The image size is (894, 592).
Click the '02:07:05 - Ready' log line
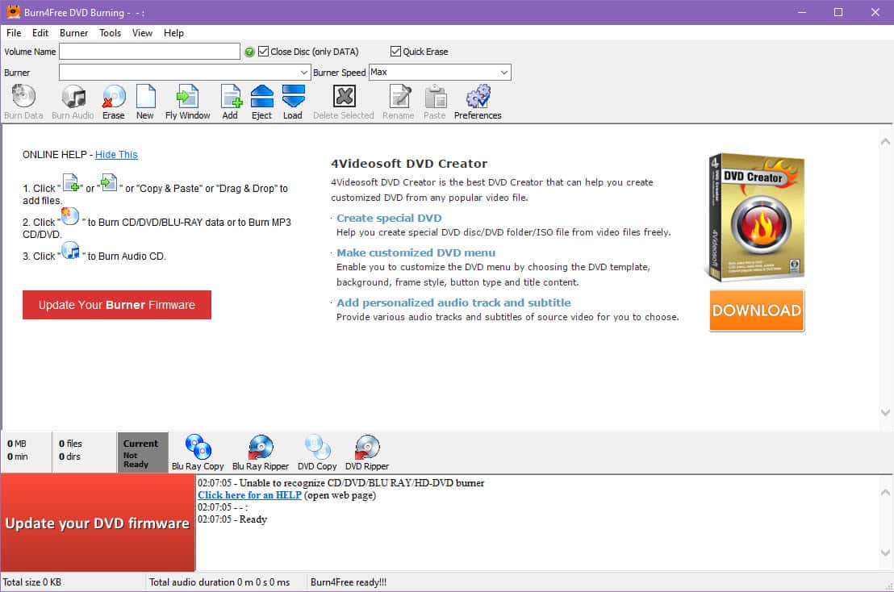[232, 519]
